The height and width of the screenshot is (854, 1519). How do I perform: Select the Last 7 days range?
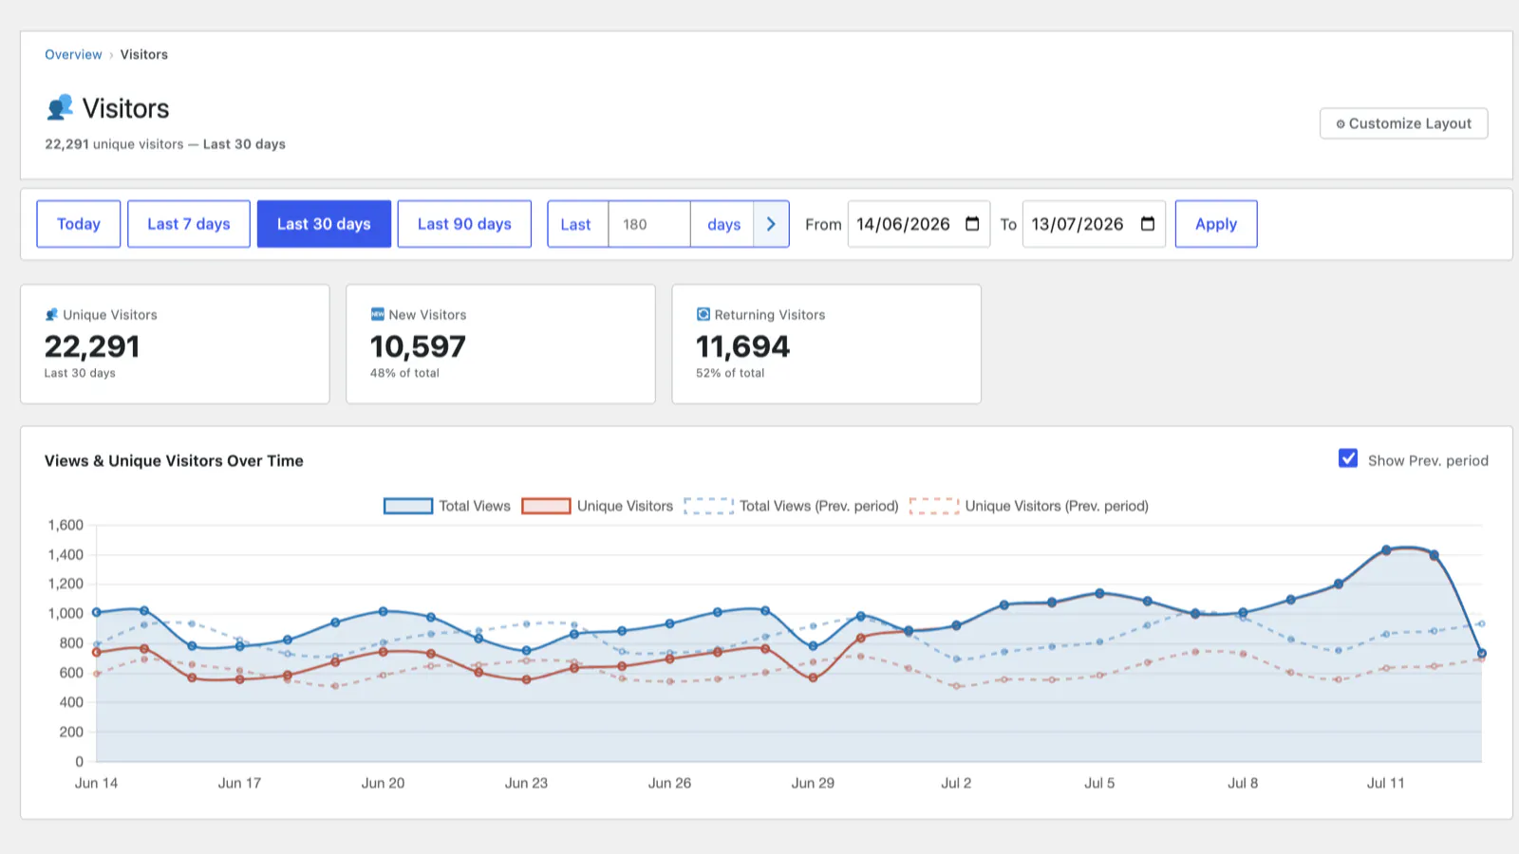tap(189, 224)
